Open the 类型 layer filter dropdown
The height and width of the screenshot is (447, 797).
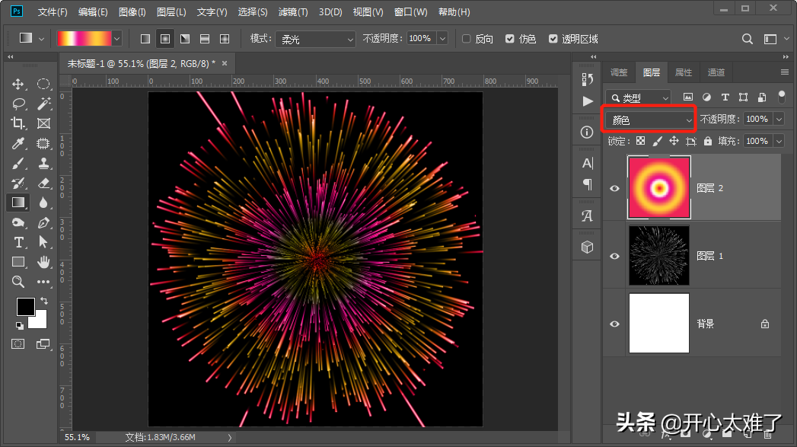point(639,97)
